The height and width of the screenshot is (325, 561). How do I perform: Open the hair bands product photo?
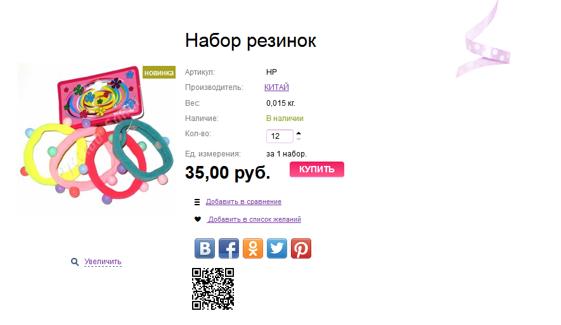(x=96, y=139)
